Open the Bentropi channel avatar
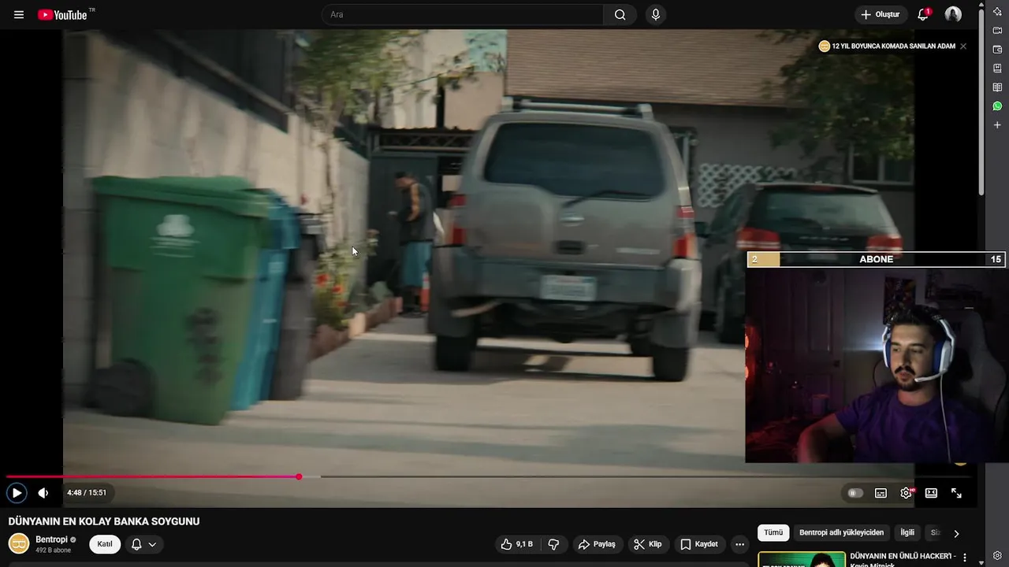The width and height of the screenshot is (1009, 567). click(19, 543)
